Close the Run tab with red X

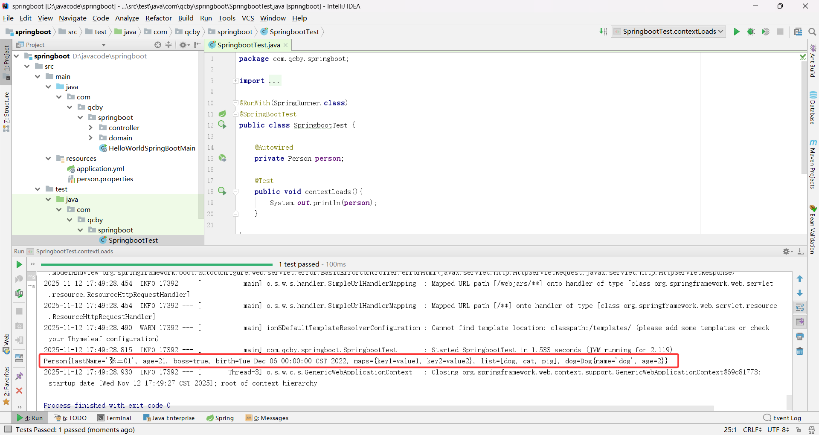[x=19, y=391]
